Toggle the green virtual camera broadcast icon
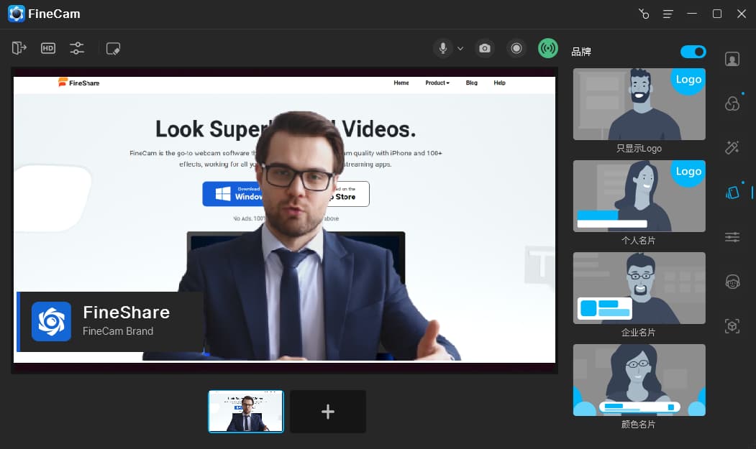Viewport: 756px width, 449px height. [548, 48]
